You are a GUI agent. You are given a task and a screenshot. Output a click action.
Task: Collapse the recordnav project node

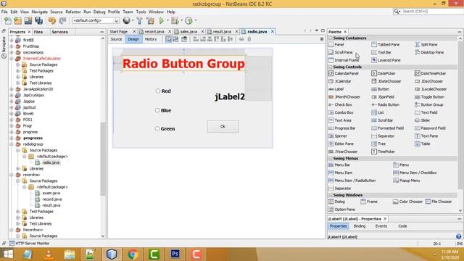click(12, 175)
